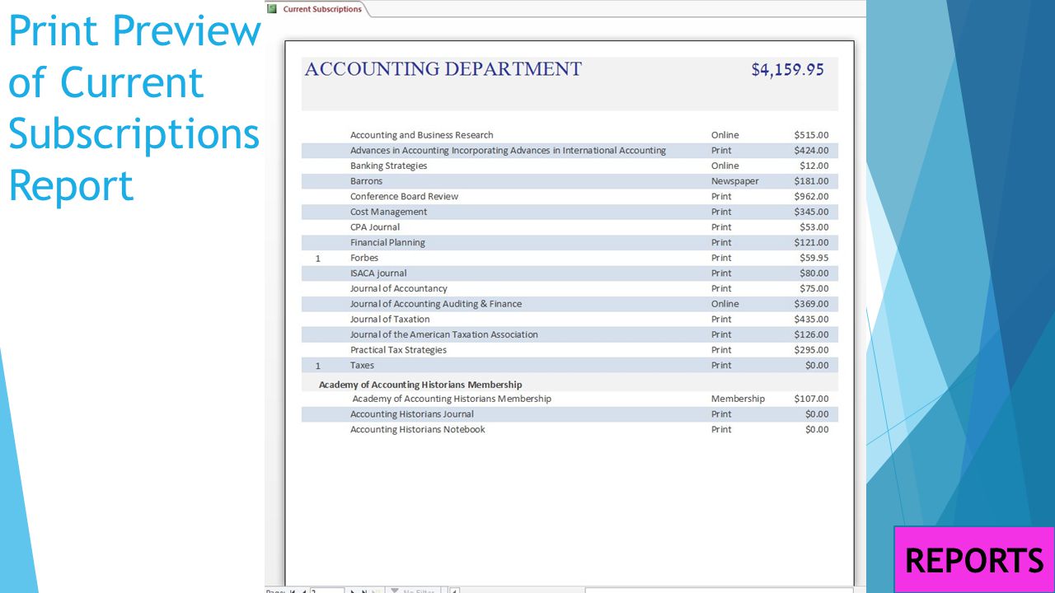Click the $962.00 price
The width and height of the screenshot is (1055, 593).
pos(811,197)
